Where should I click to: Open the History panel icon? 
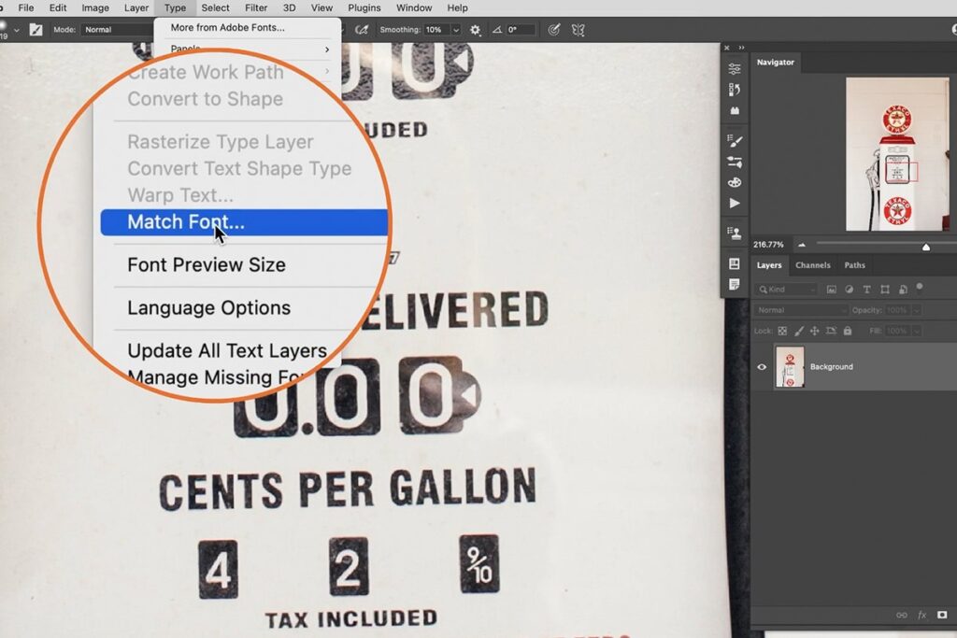click(x=735, y=90)
